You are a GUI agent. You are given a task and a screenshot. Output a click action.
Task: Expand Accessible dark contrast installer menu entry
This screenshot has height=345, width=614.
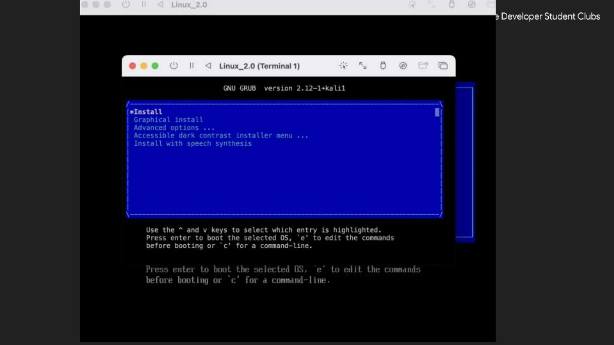point(221,136)
